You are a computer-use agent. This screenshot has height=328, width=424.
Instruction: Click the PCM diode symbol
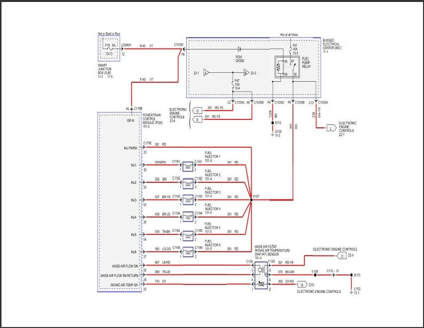(239, 49)
